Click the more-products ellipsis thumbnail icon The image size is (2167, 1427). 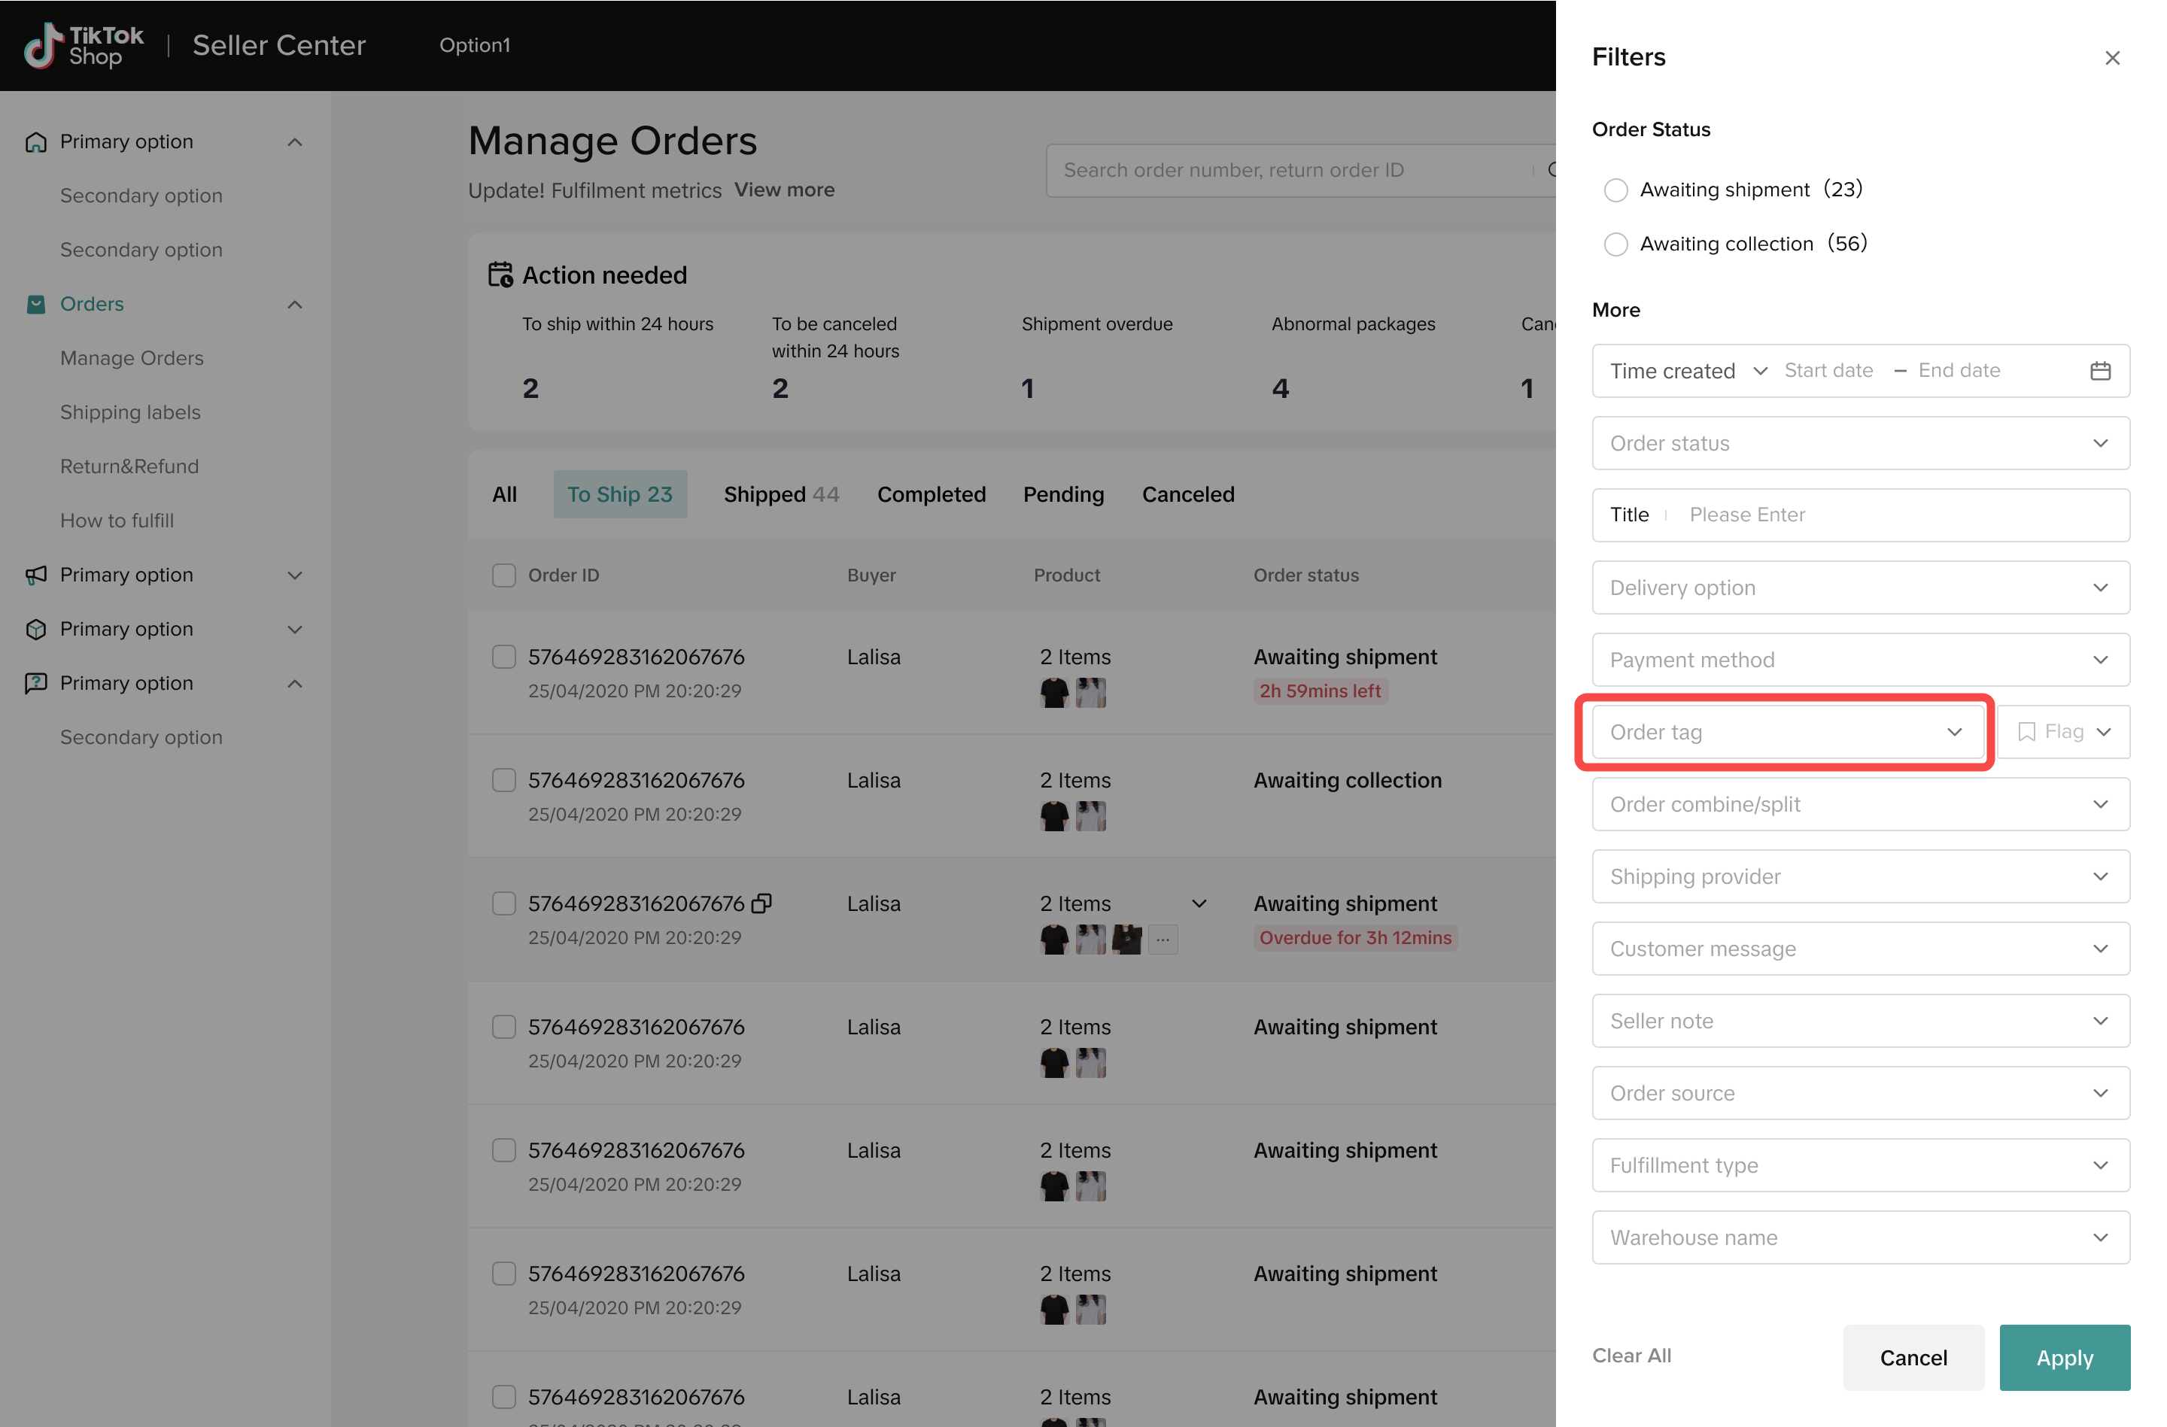(x=1163, y=938)
